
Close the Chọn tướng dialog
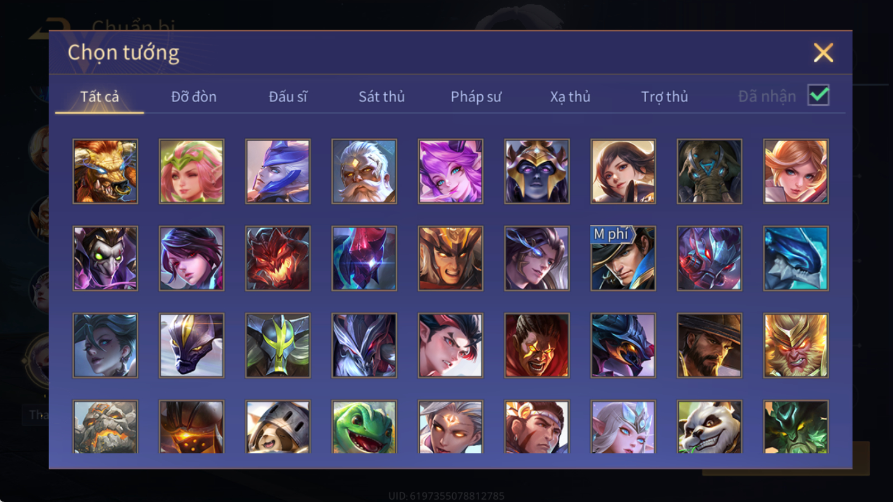[x=823, y=53]
